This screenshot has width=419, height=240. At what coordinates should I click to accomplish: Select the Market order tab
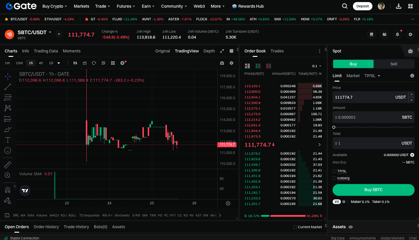[353, 76]
